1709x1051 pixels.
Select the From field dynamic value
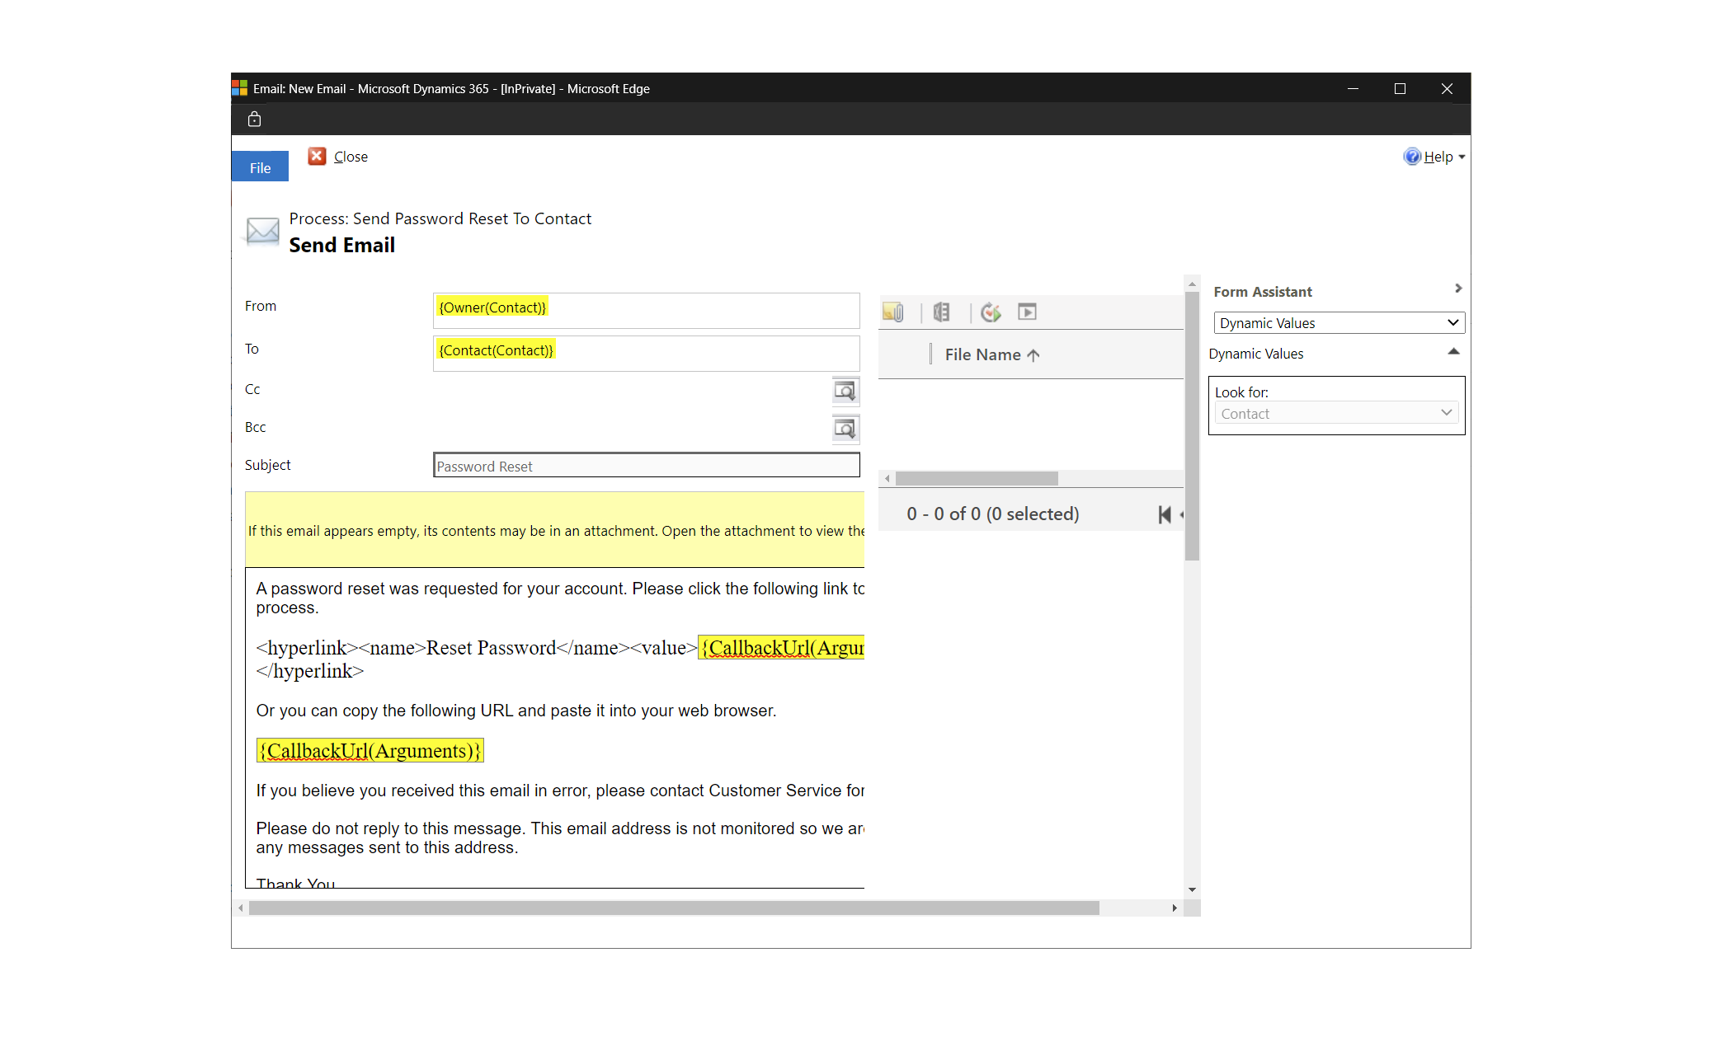tap(492, 307)
